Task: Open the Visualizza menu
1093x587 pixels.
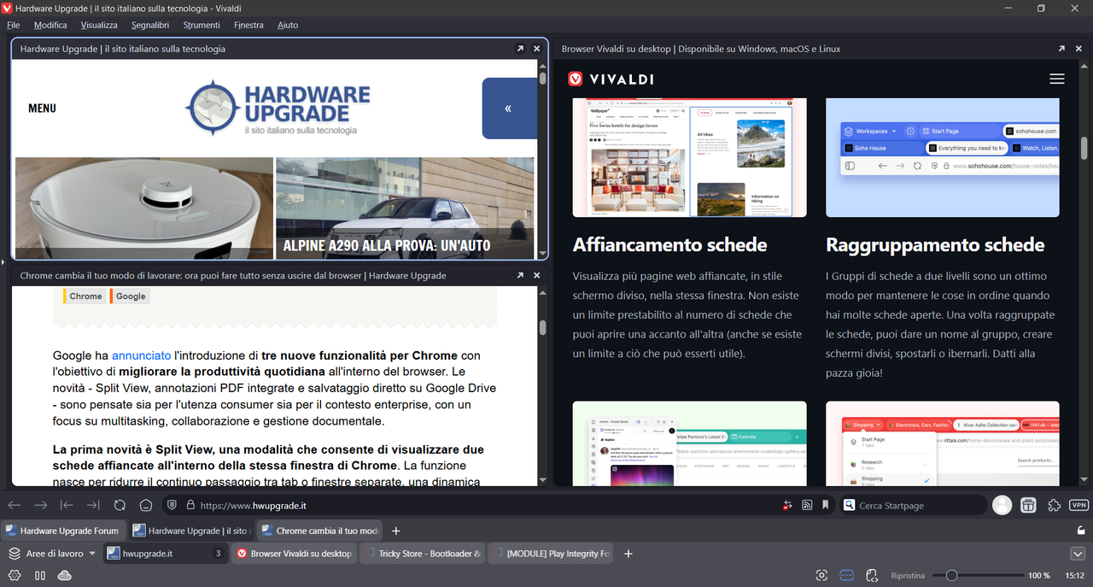Action: (99, 25)
